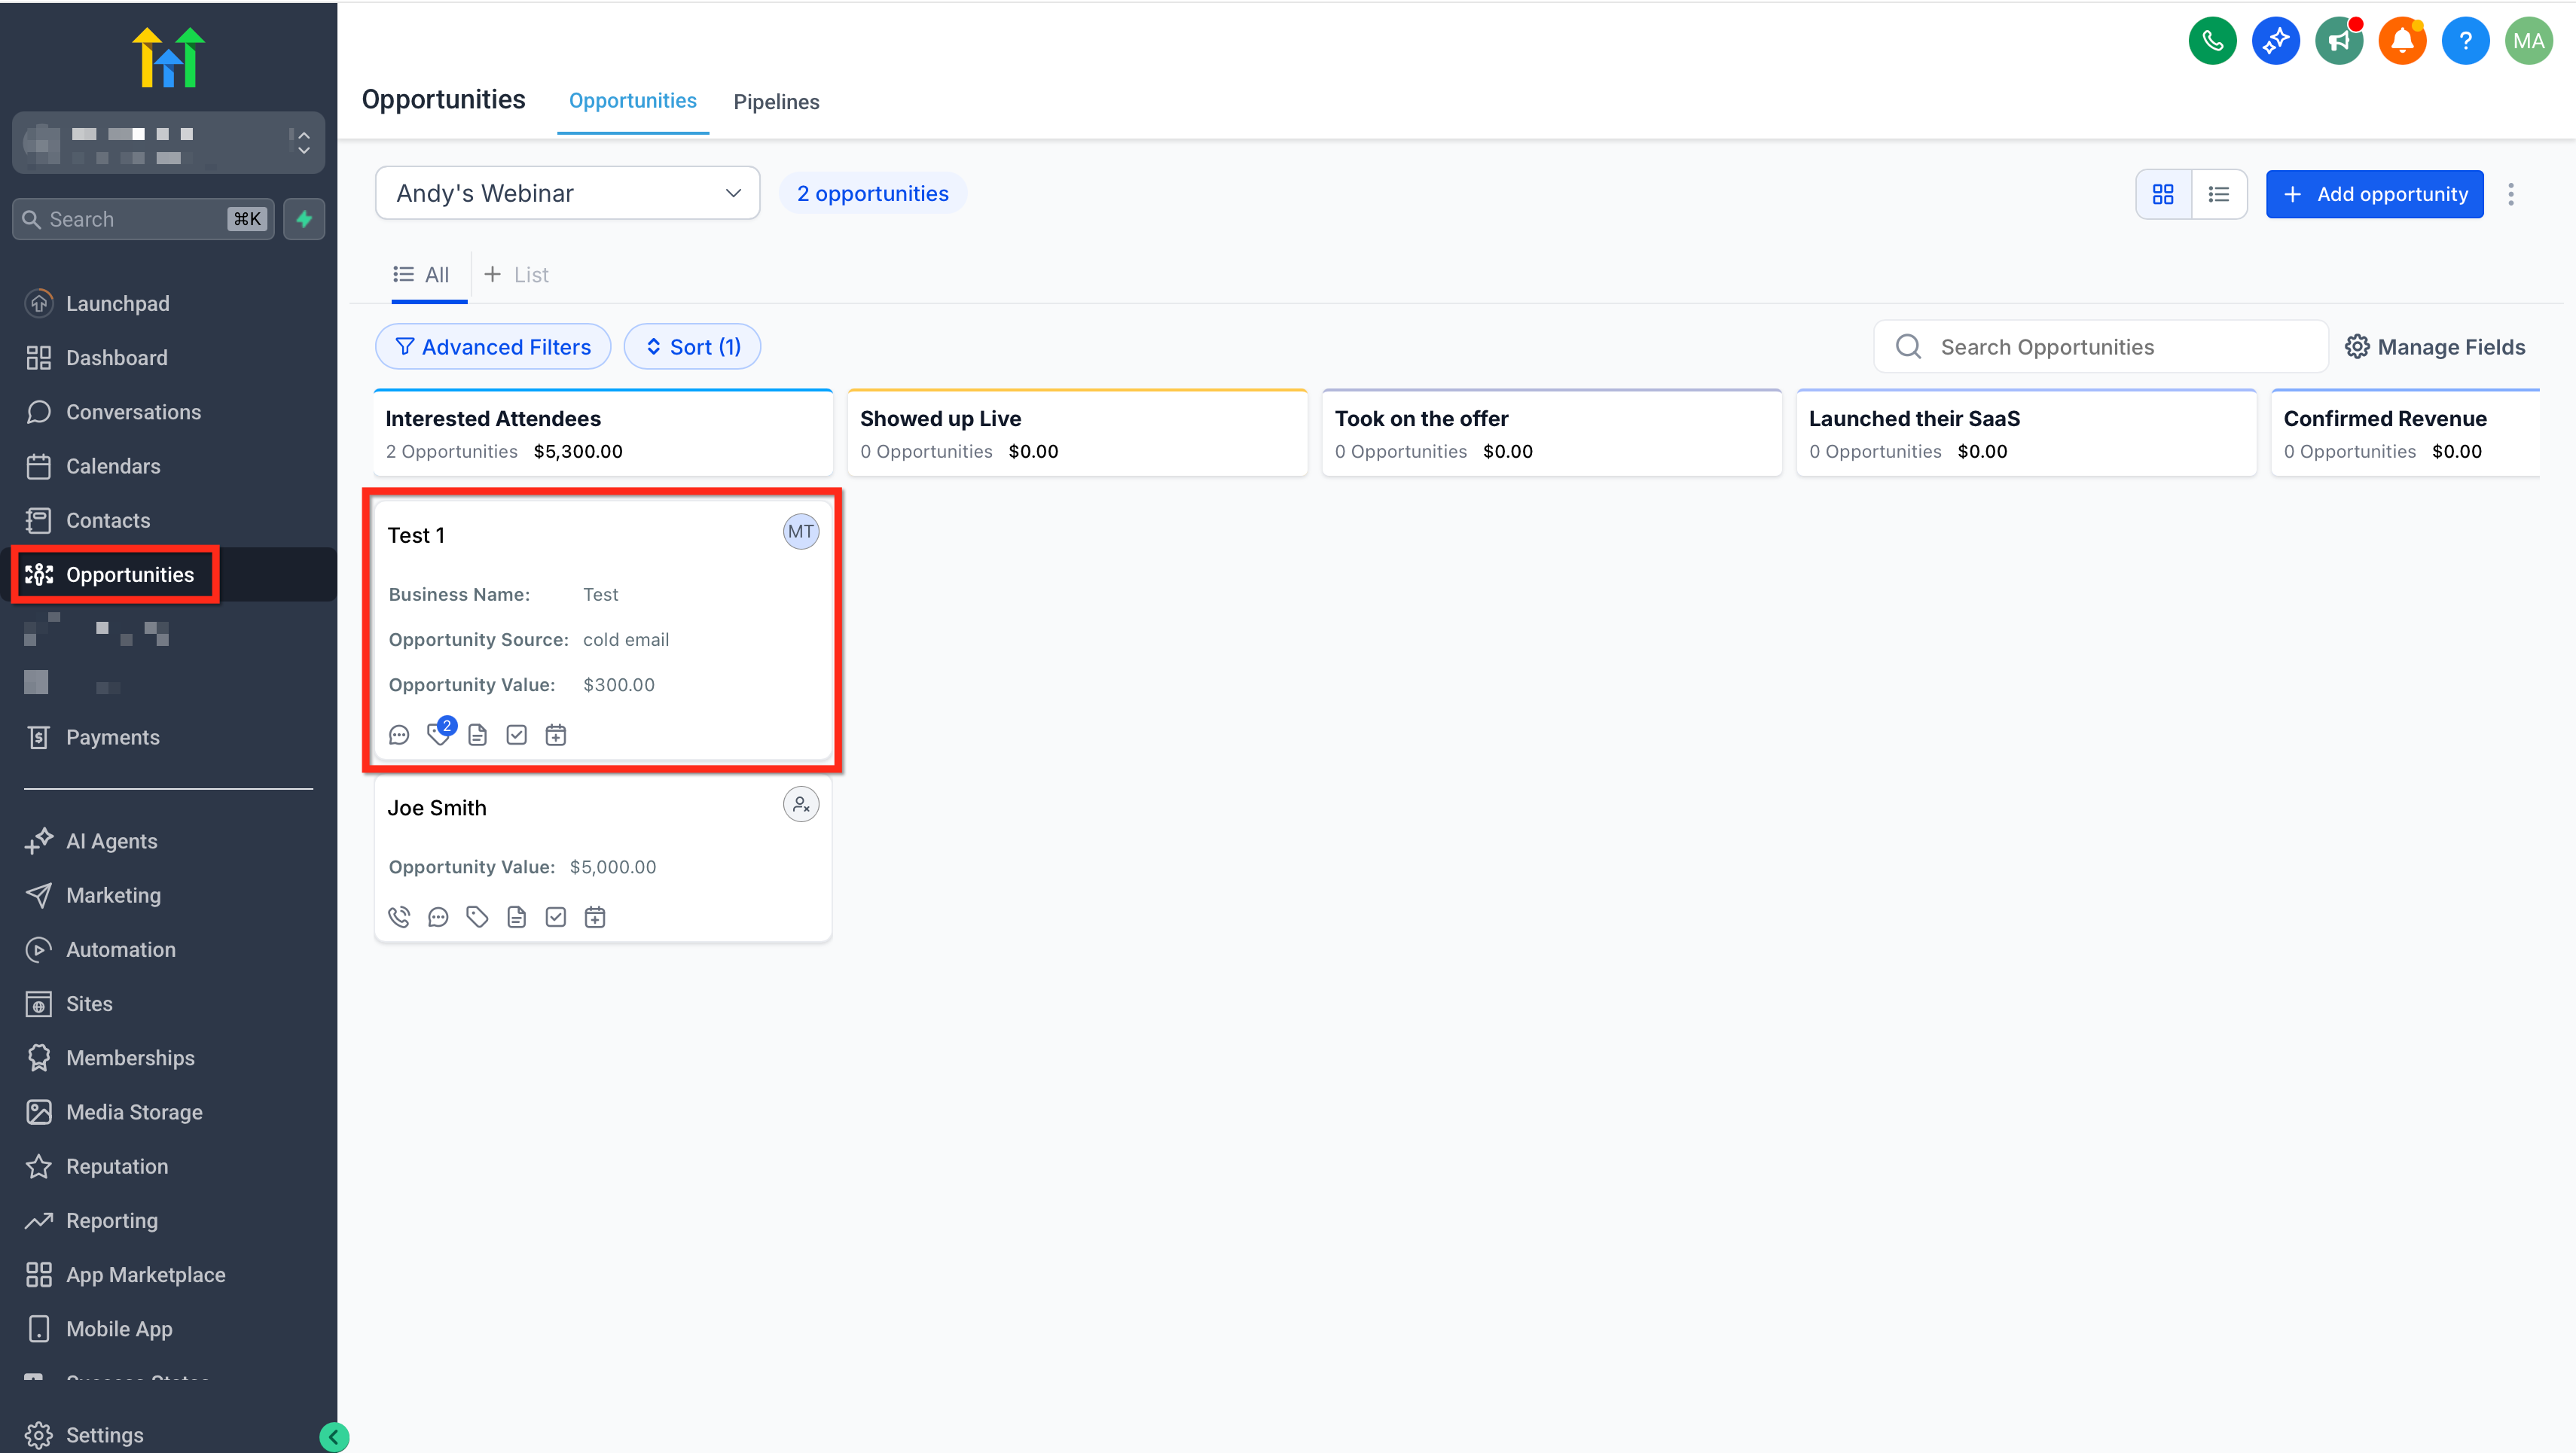
Task: Open the notifications bell icon
Action: point(2402,41)
